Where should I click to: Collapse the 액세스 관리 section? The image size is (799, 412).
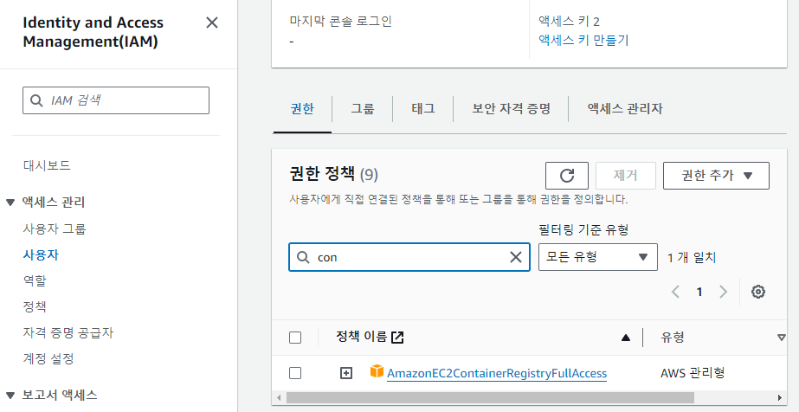coord(10,203)
